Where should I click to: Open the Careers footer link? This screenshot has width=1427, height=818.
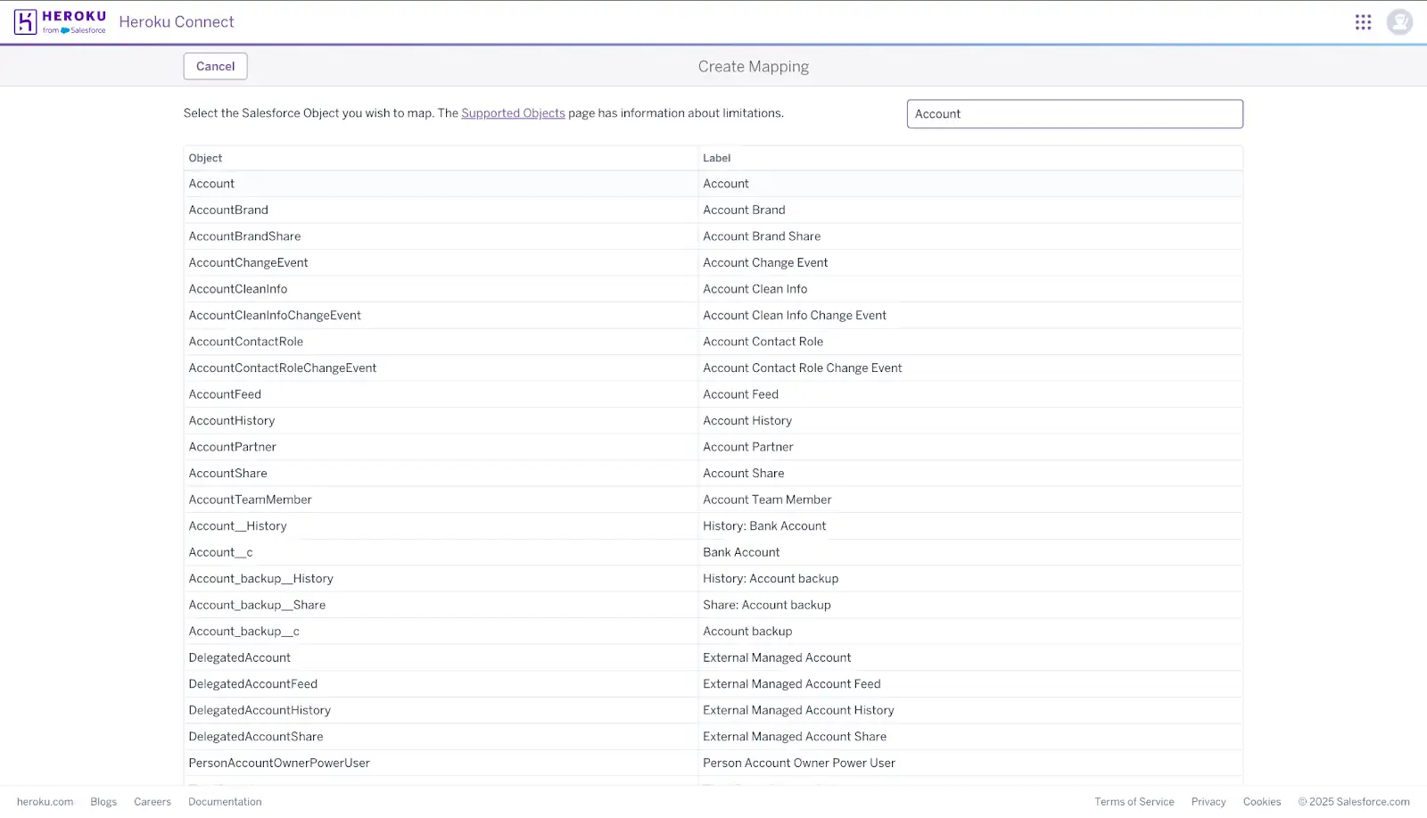[152, 801]
